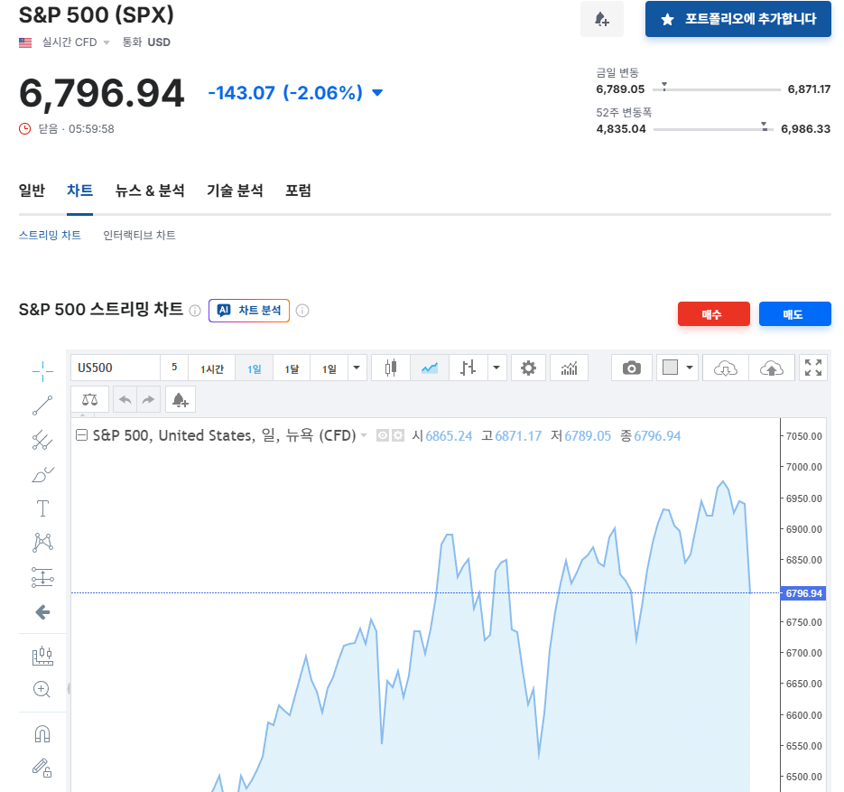Open 뉴스 & 분석 tab
This screenshot has width=844, height=792.
[150, 191]
